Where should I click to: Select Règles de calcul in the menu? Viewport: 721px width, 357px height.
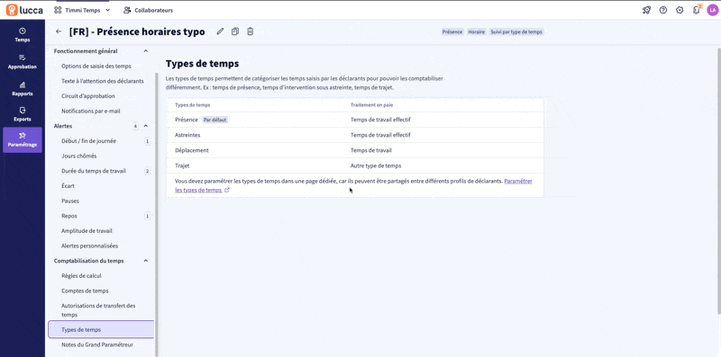click(81, 276)
